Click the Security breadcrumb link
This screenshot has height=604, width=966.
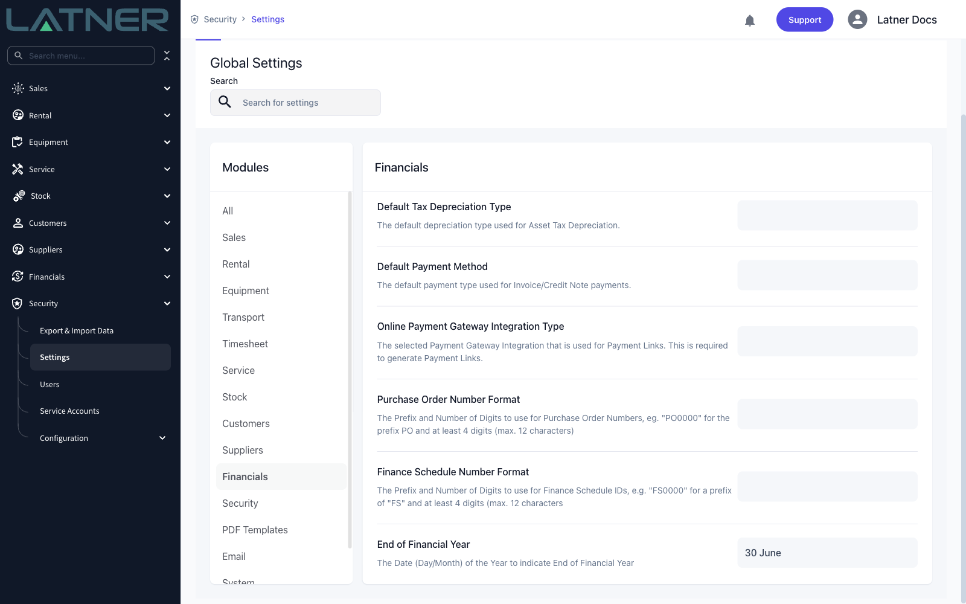click(x=220, y=19)
